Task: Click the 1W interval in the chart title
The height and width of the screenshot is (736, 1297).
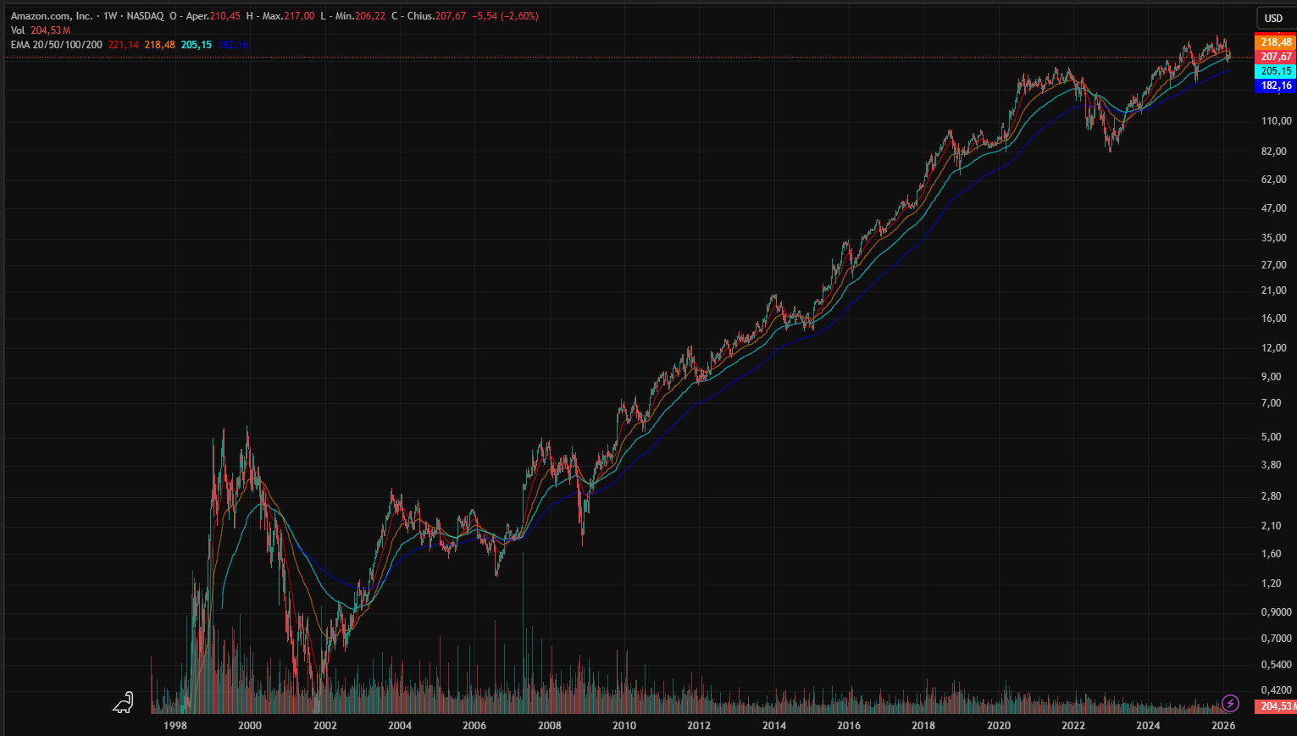Action: [110, 16]
